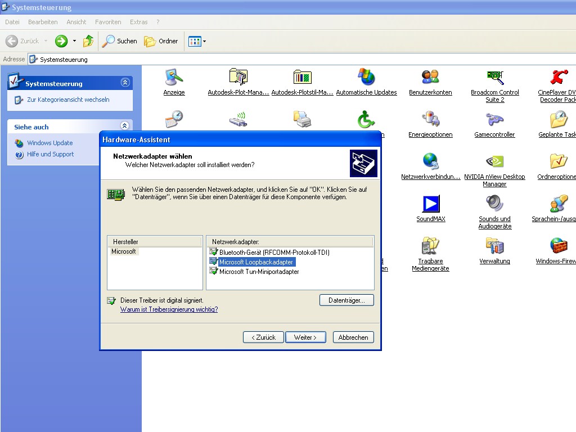Collapse the Systemsteuerung side panel
Viewport: 576px width, 432px height.
click(x=125, y=83)
